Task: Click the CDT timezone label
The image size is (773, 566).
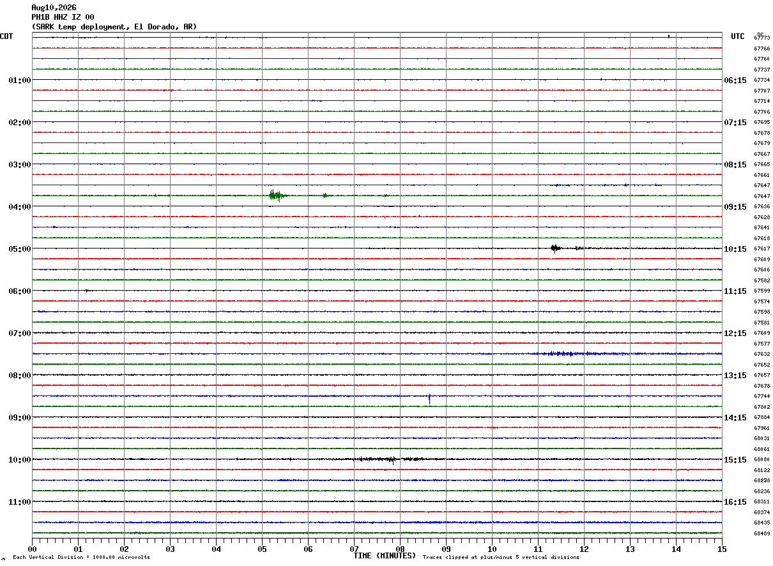Action: point(6,36)
